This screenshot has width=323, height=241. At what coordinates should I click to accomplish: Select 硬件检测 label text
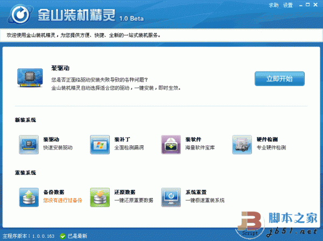267,139
